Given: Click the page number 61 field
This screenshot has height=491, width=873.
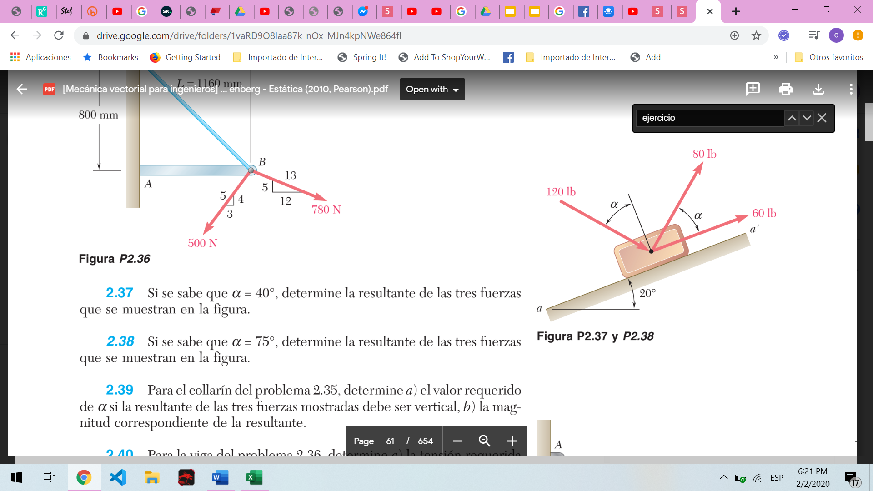Looking at the screenshot, I should tap(390, 441).
